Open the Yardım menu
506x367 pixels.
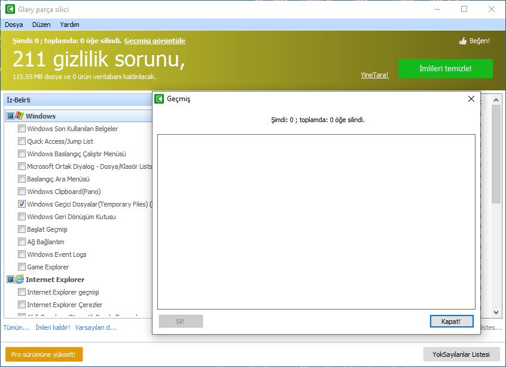tap(69, 25)
